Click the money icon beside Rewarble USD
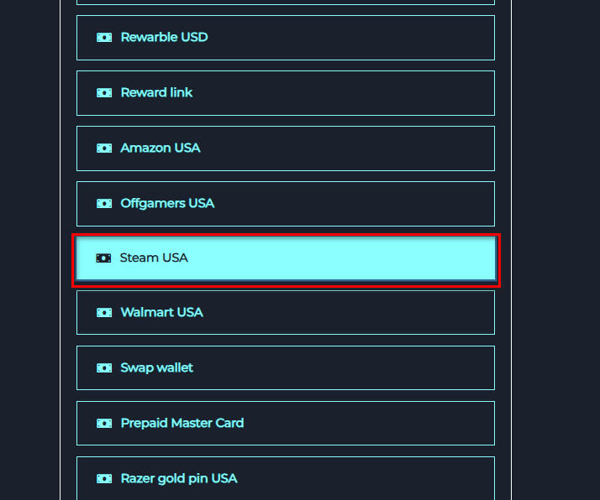The image size is (600, 500). [104, 38]
